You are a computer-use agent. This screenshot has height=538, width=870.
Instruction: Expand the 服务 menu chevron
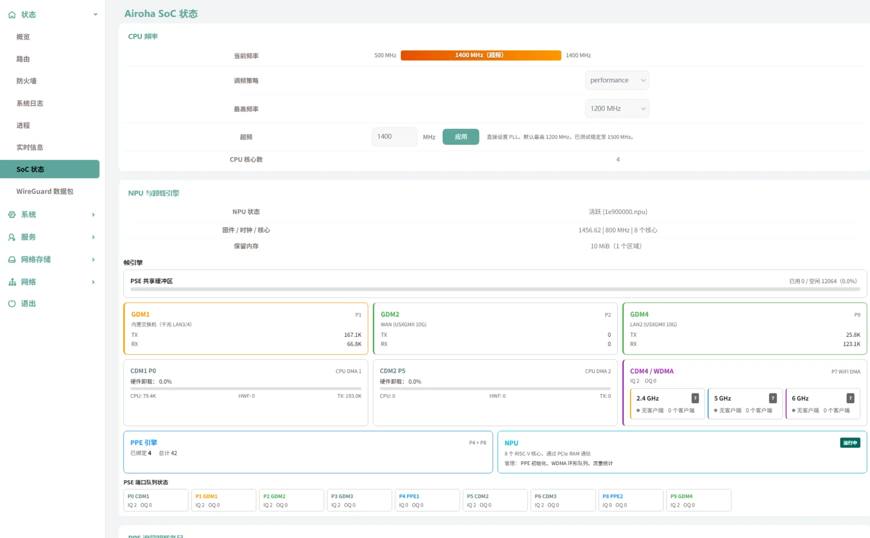pos(94,237)
